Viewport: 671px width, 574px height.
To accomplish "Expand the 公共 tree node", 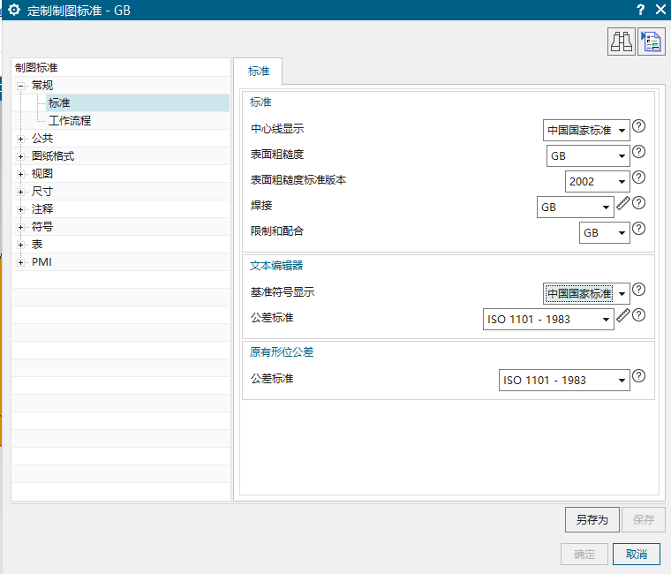I will pos(21,139).
